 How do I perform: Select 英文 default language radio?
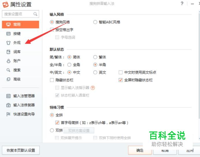[95, 72]
